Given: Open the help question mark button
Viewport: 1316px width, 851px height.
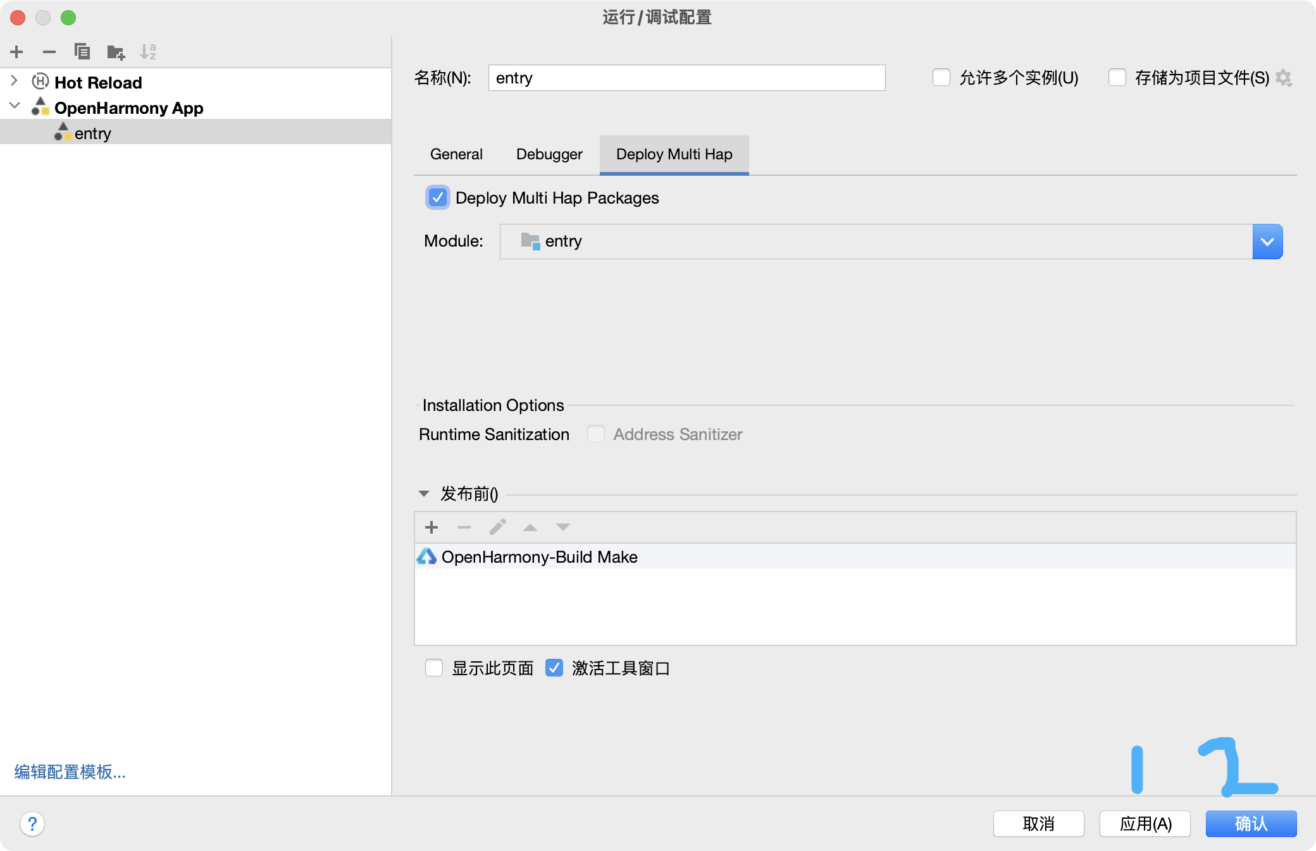Looking at the screenshot, I should pos(32,824).
